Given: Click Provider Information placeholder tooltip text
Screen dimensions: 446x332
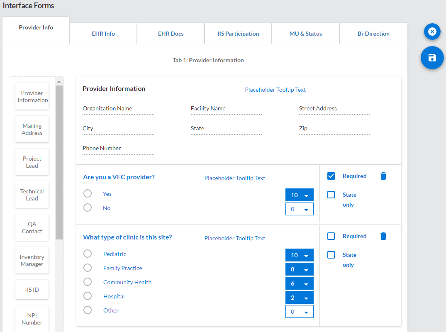Looking at the screenshot, I should (275, 90).
